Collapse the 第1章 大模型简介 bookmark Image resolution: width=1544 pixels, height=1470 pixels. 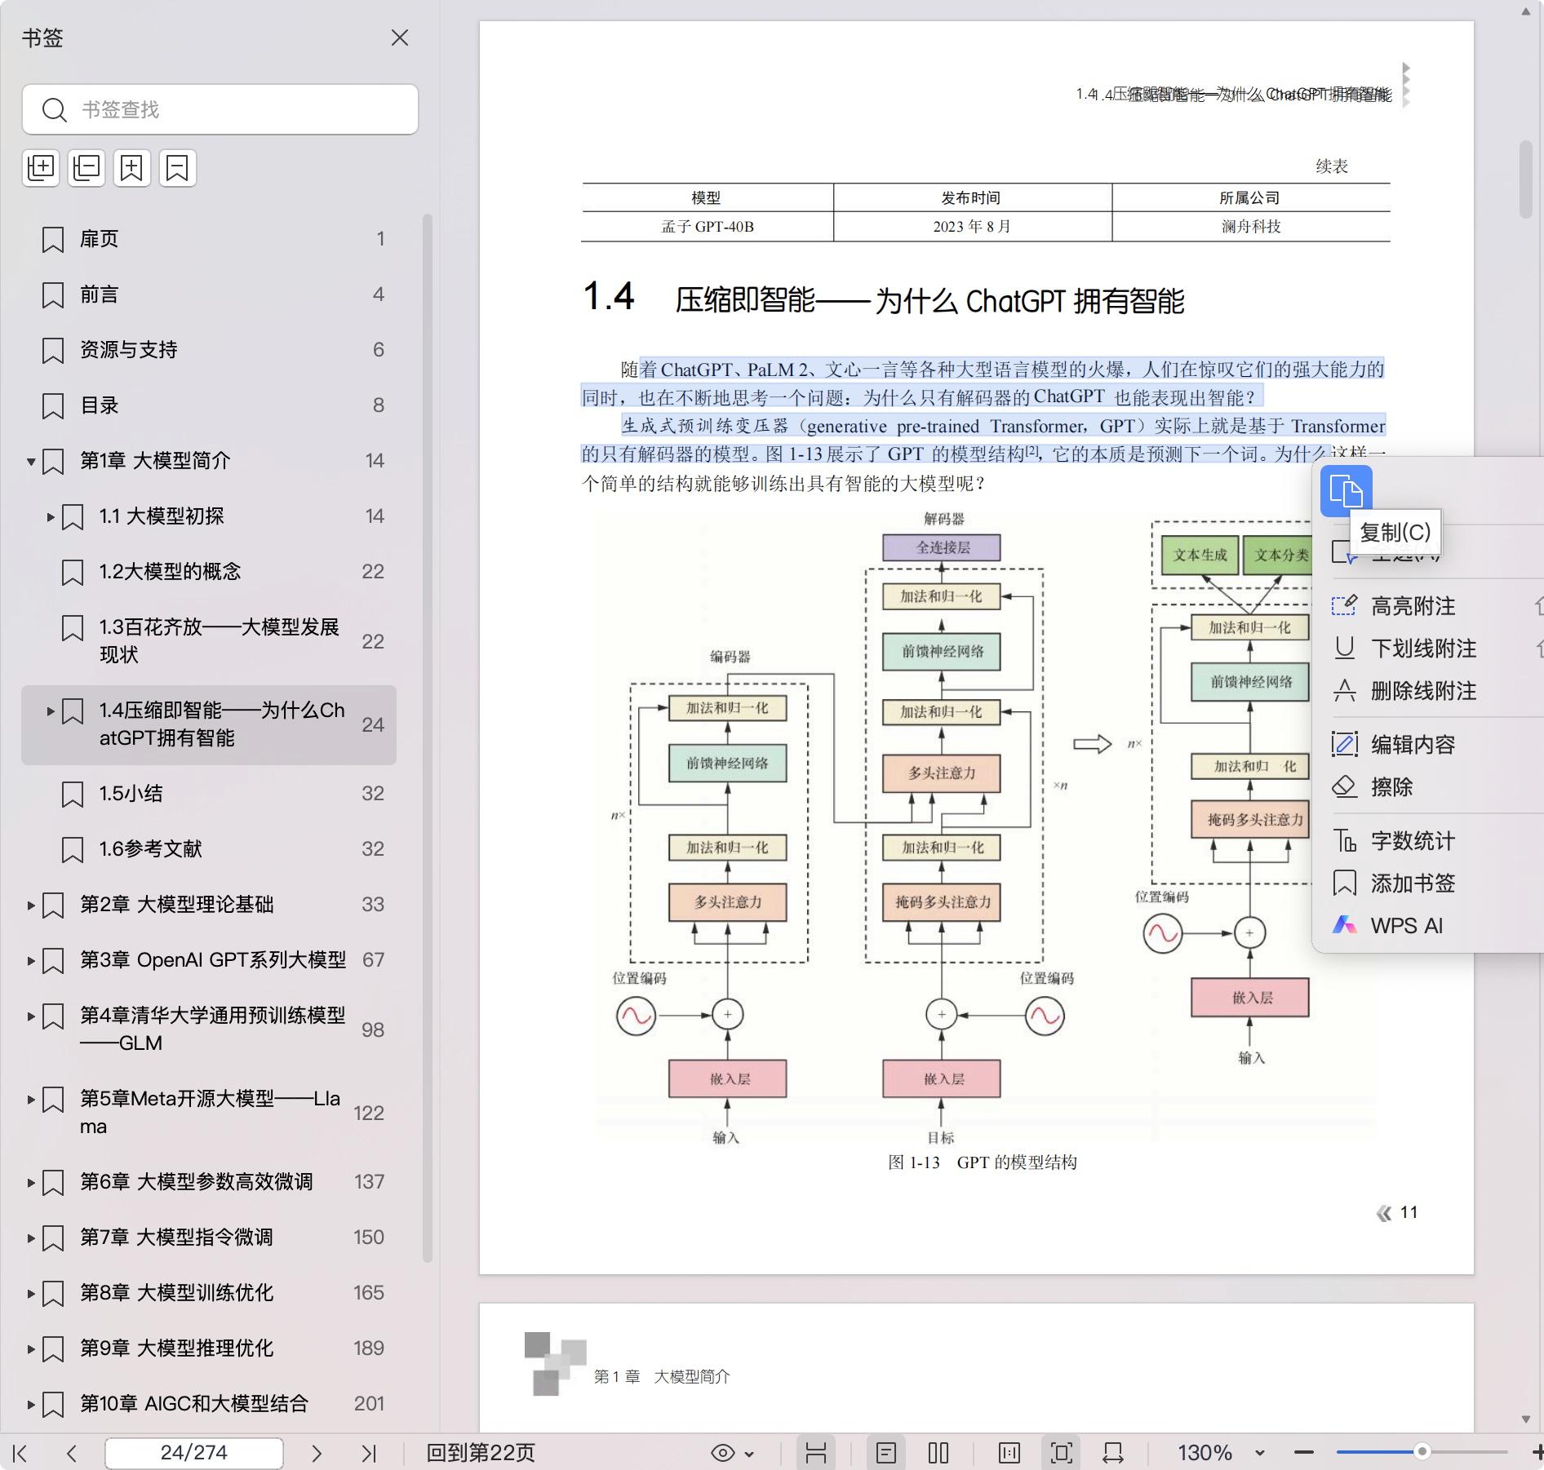click(x=31, y=461)
